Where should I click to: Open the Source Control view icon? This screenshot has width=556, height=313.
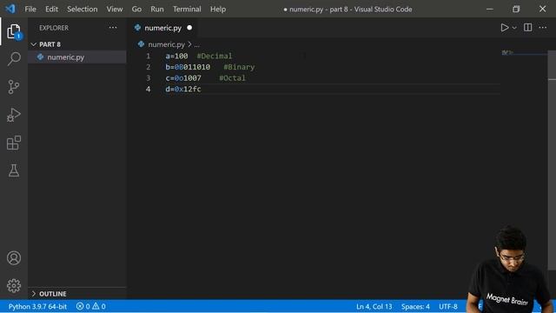click(x=14, y=87)
